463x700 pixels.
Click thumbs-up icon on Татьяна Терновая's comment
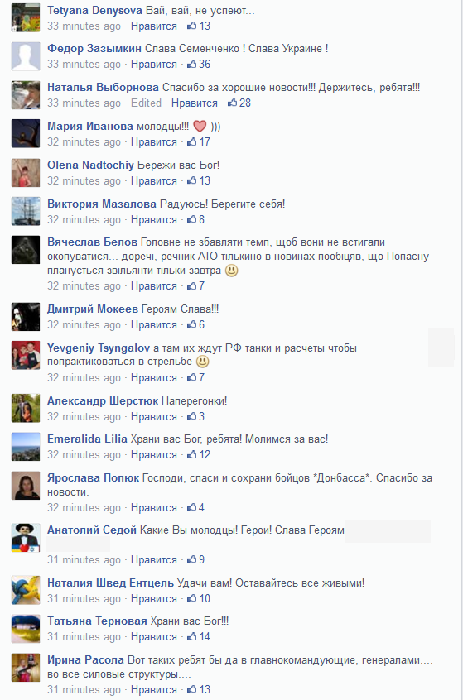point(191,636)
